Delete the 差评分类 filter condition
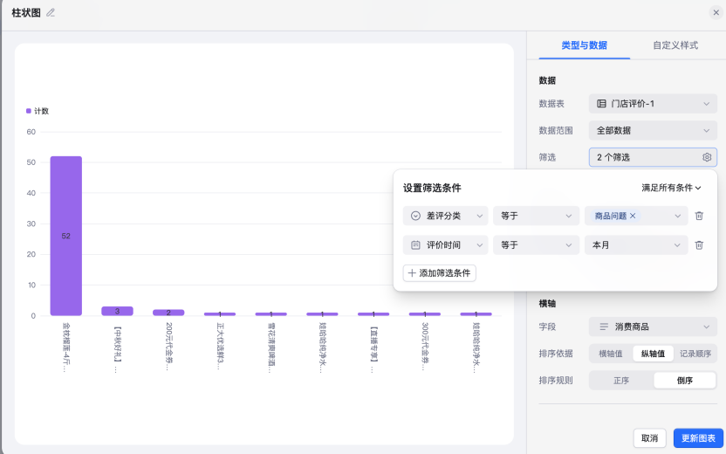This screenshot has height=454, width=726. (x=699, y=216)
